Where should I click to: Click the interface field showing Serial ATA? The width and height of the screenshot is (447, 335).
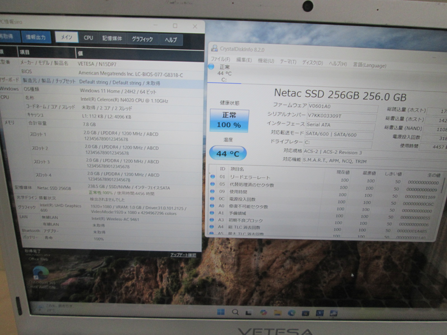tap(340, 125)
